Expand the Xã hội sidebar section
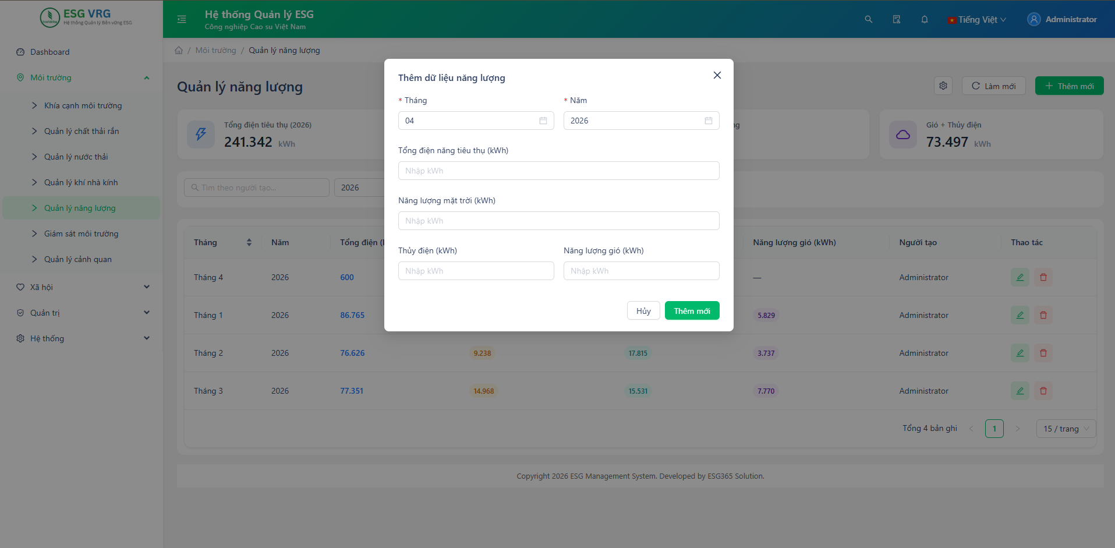 [82, 287]
